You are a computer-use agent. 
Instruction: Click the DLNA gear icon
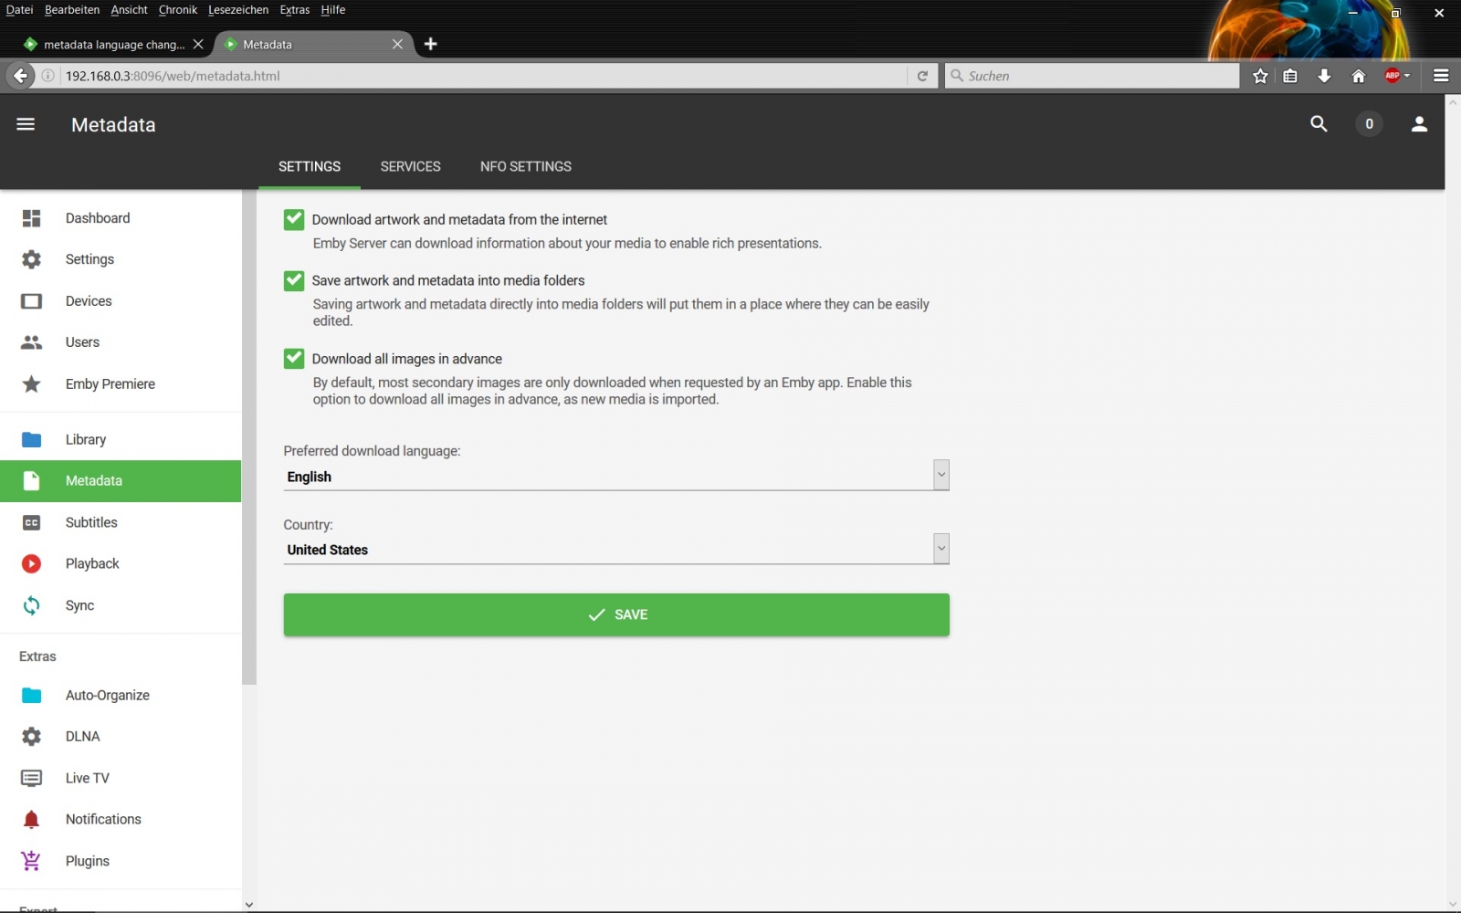point(31,737)
